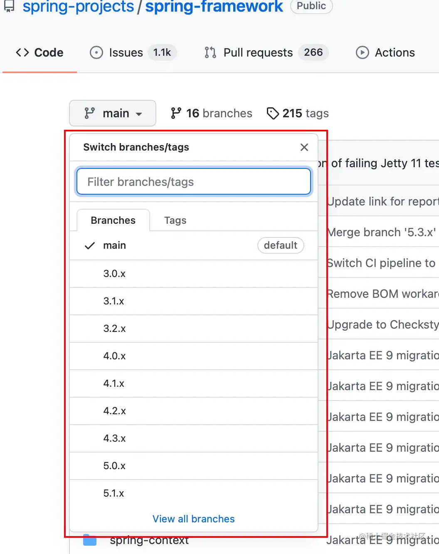Click the Pull requests icon
This screenshot has height=554, width=439.
pos(210,52)
